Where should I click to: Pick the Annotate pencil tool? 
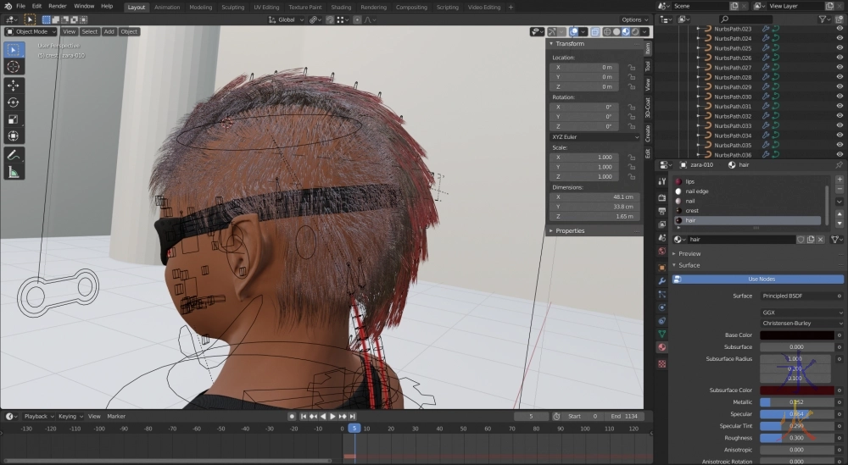click(x=14, y=155)
